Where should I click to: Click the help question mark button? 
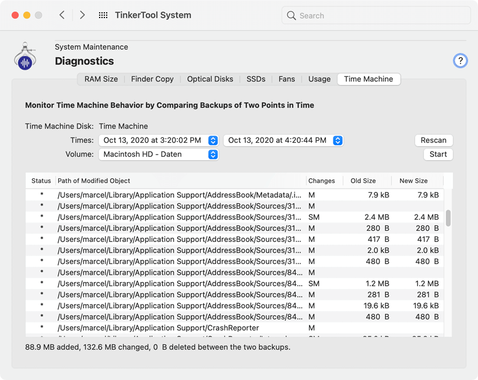(x=460, y=61)
